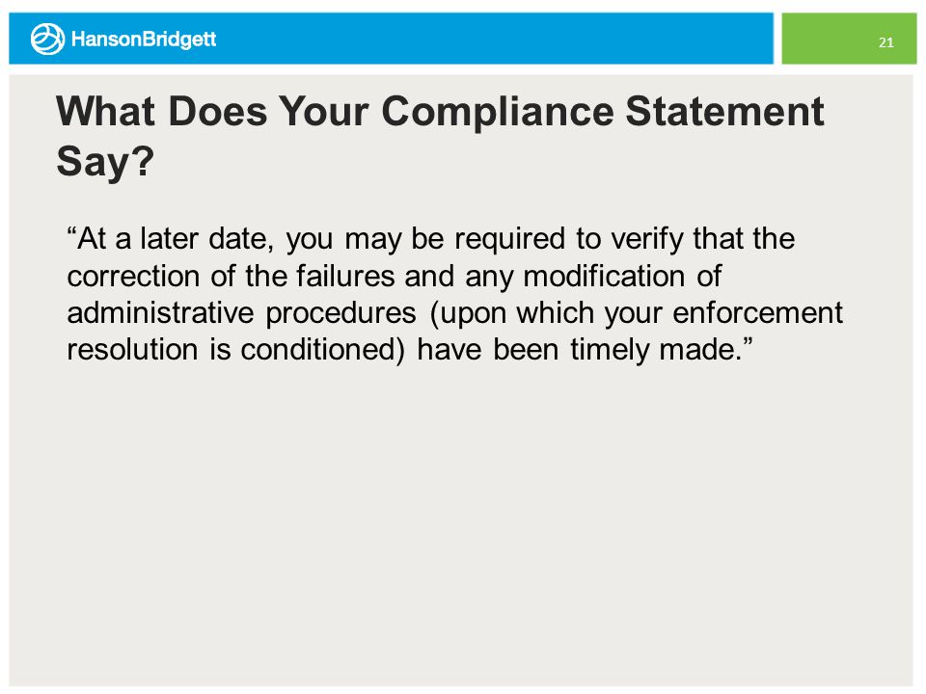
Task: Click the word "conditioned)" in the last line
Action: click(323, 349)
